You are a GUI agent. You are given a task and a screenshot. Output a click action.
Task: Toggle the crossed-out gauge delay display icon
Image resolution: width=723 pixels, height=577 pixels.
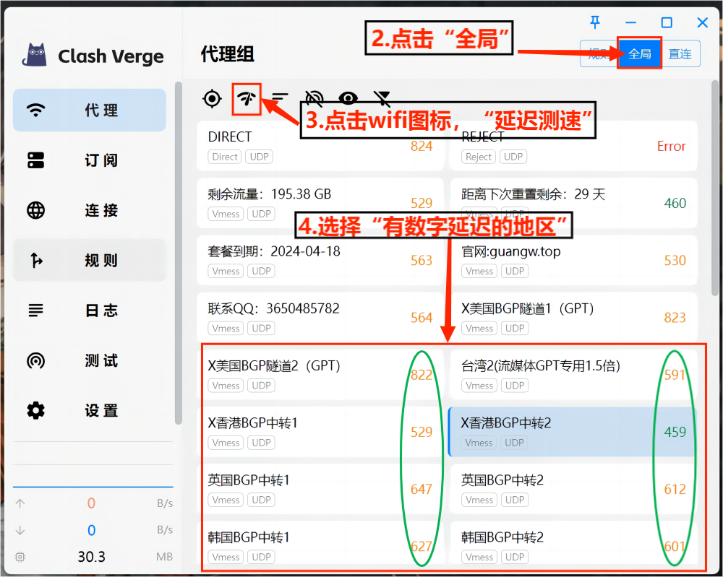click(x=315, y=99)
